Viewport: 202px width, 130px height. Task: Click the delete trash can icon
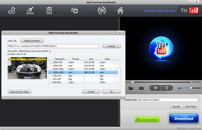click(x=49, y=10)
